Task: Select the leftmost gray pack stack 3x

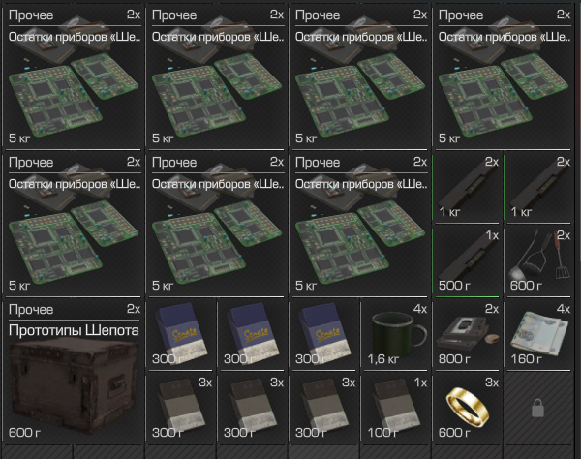Action: pyautogui.click(x=181, y=409)
